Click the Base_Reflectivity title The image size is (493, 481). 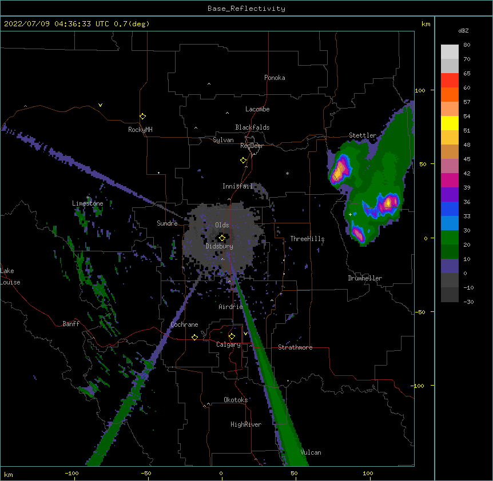[x=247, y=9]
